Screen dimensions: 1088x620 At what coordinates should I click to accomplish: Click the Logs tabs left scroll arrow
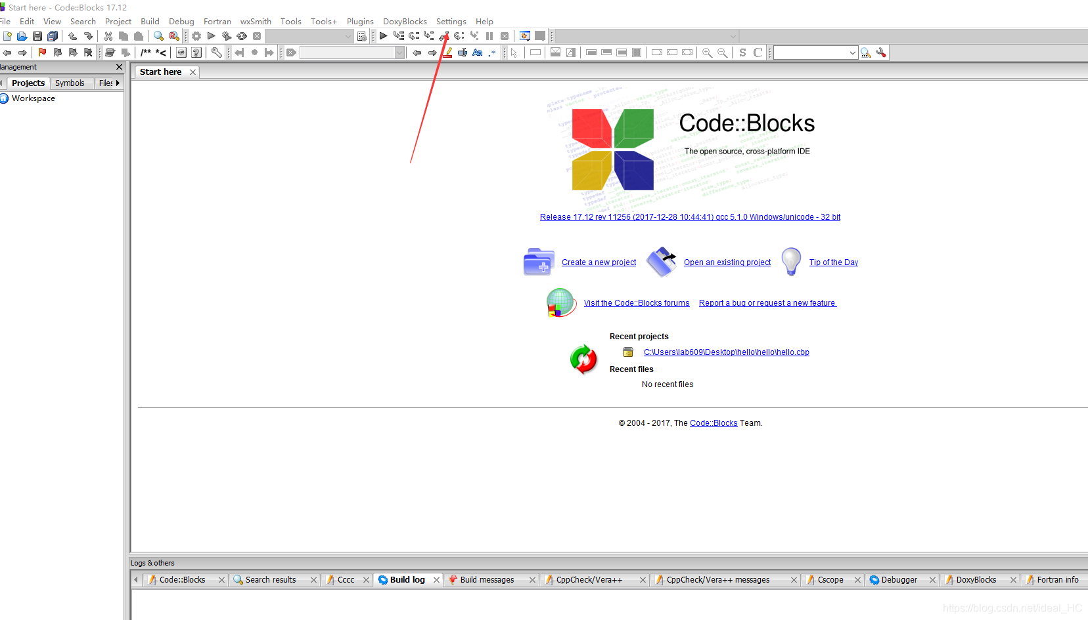tap(136, 580)
